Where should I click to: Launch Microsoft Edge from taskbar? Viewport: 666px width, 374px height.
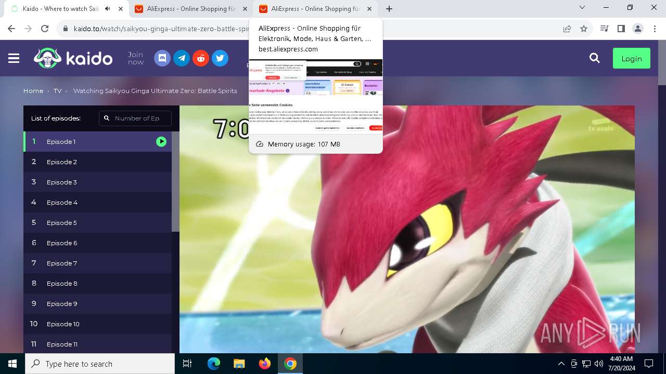pyautogui.click(x=213, y=364)
